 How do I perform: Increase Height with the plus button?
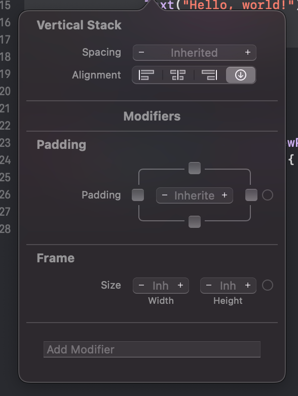tap(248, 285)
